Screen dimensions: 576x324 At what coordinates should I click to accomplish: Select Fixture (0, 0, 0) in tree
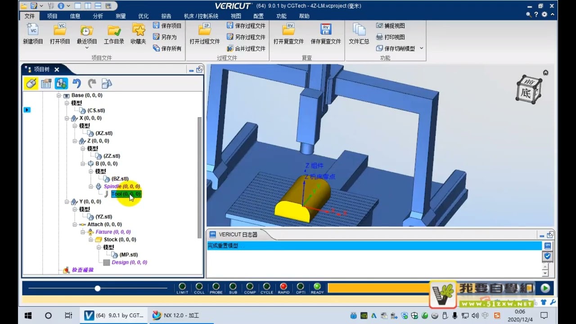point(113,232)
